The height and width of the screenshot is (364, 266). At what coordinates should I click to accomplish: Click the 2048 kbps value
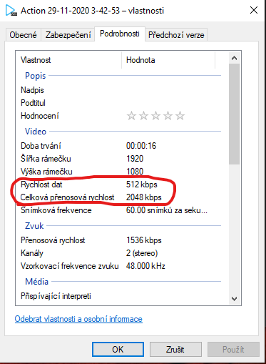(144, 197)
